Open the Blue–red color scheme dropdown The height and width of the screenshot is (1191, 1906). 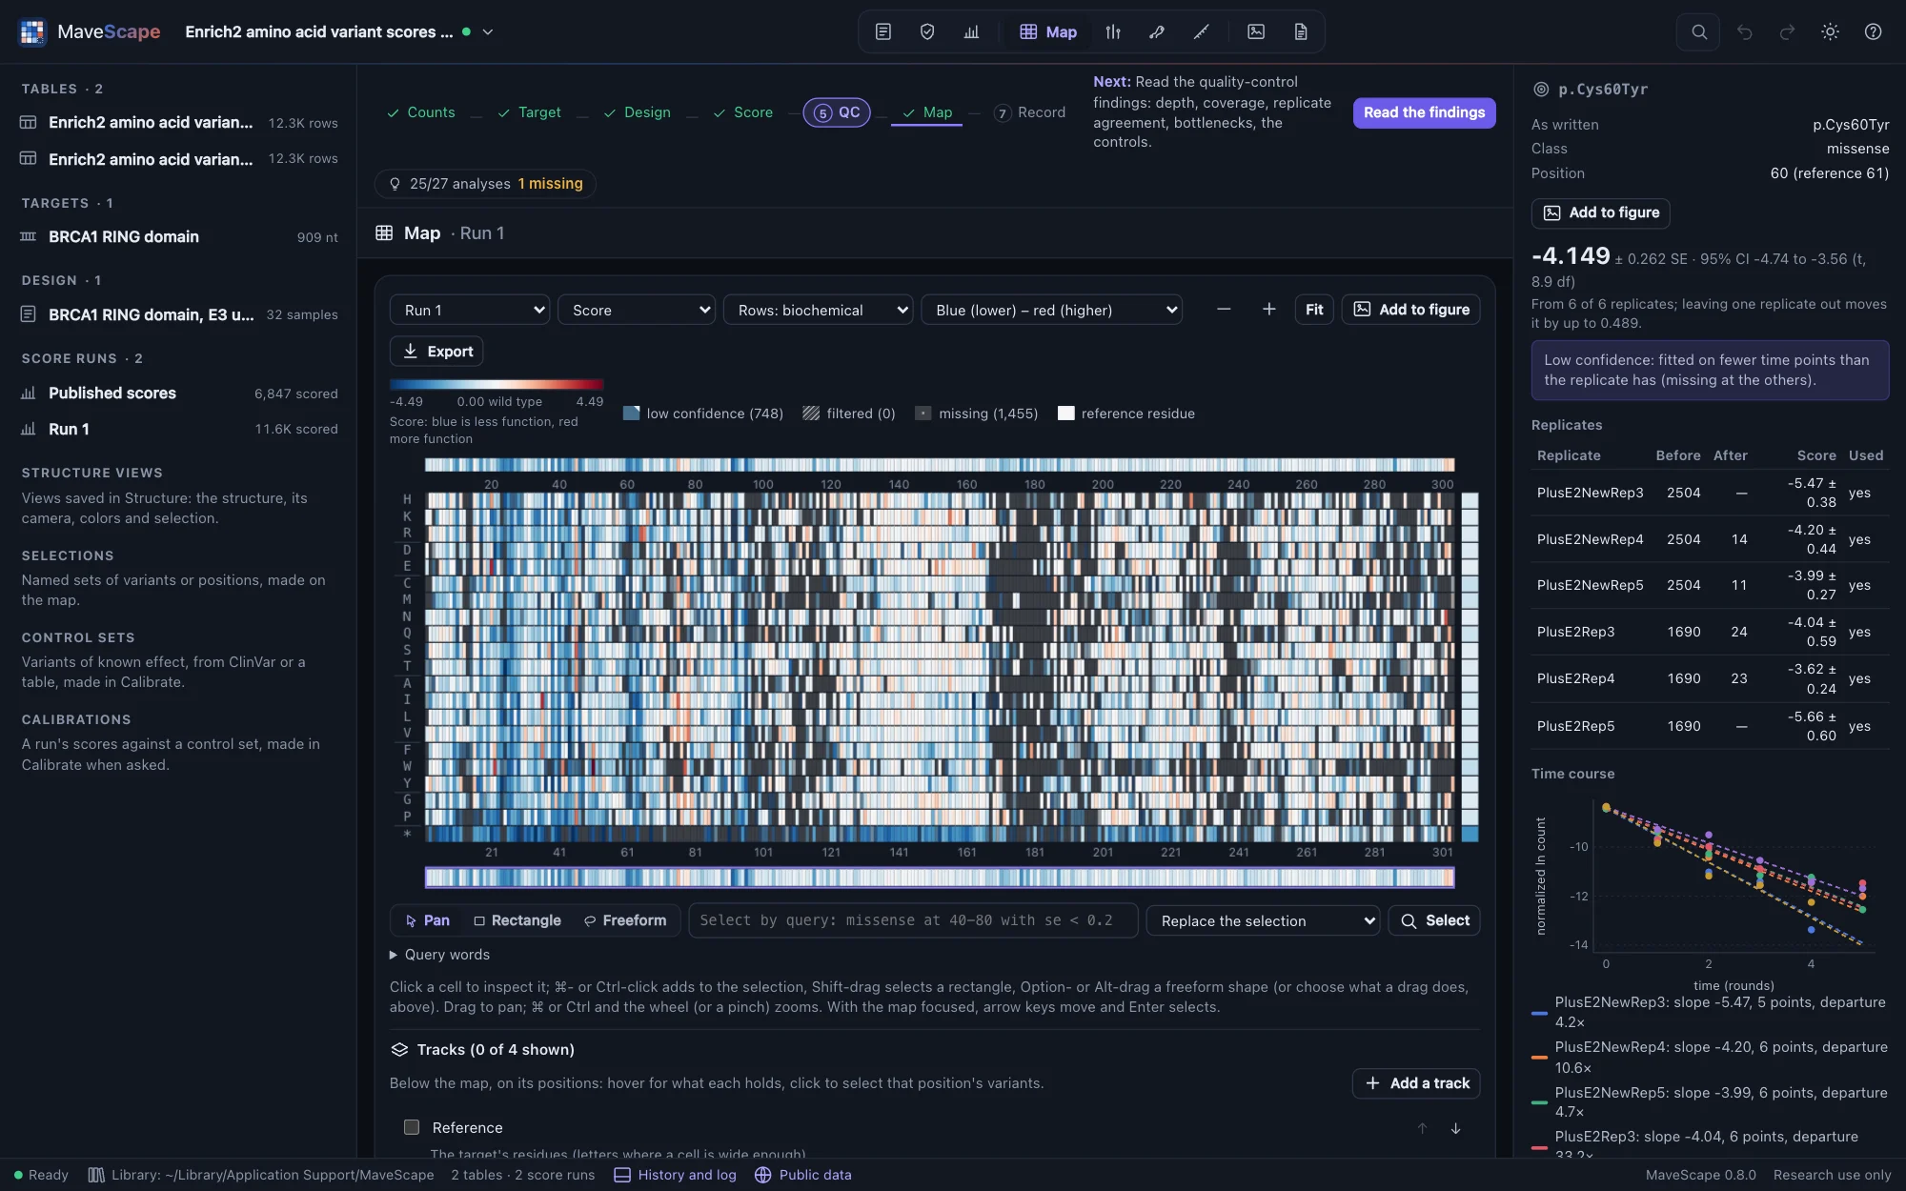point(1052,310)
